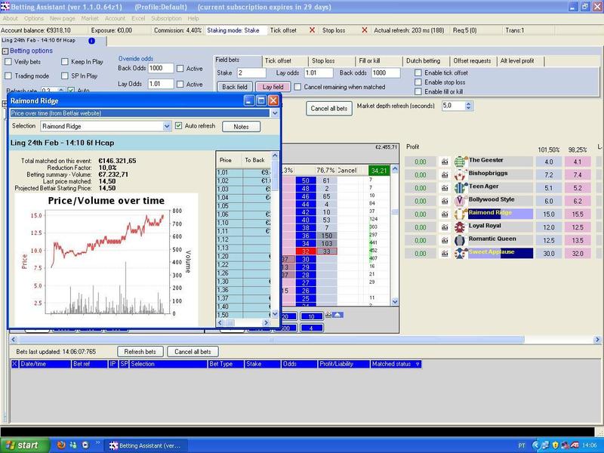The image size is (604, 453).
Task: Open the Selection dropdown showing Raimond Ridge
Action: (x=167, y=126)
